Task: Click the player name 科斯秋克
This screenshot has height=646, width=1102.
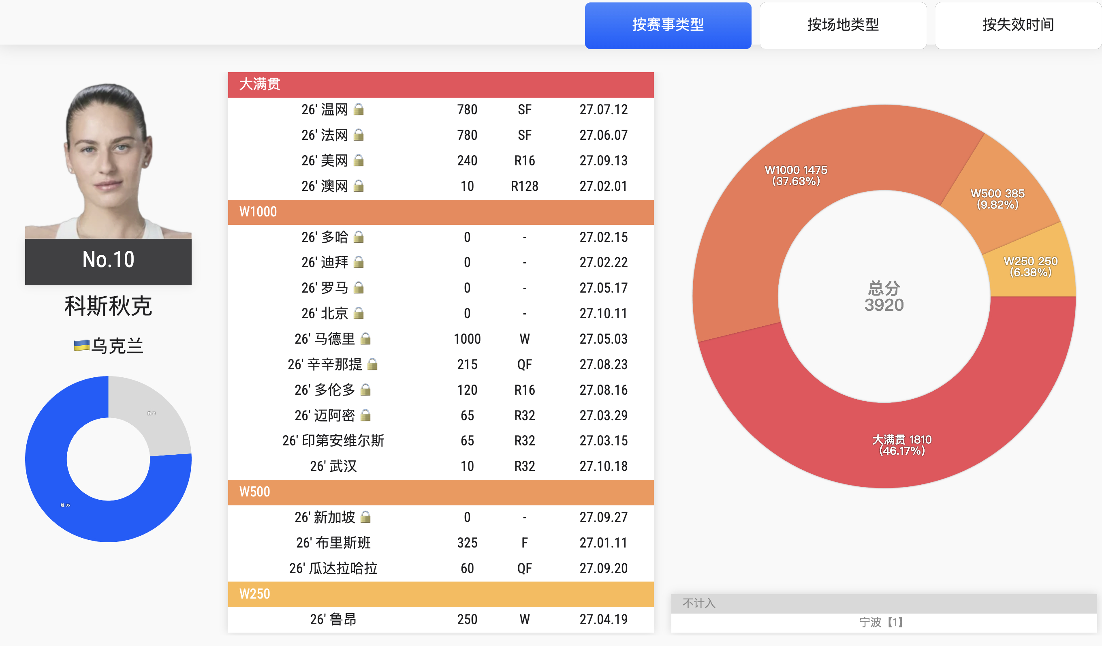Action: tap(108, 306)
